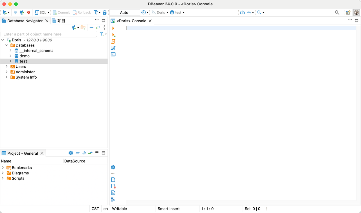Expand the demo database in the navigator

pyautogui.click(x=10, y=56)
